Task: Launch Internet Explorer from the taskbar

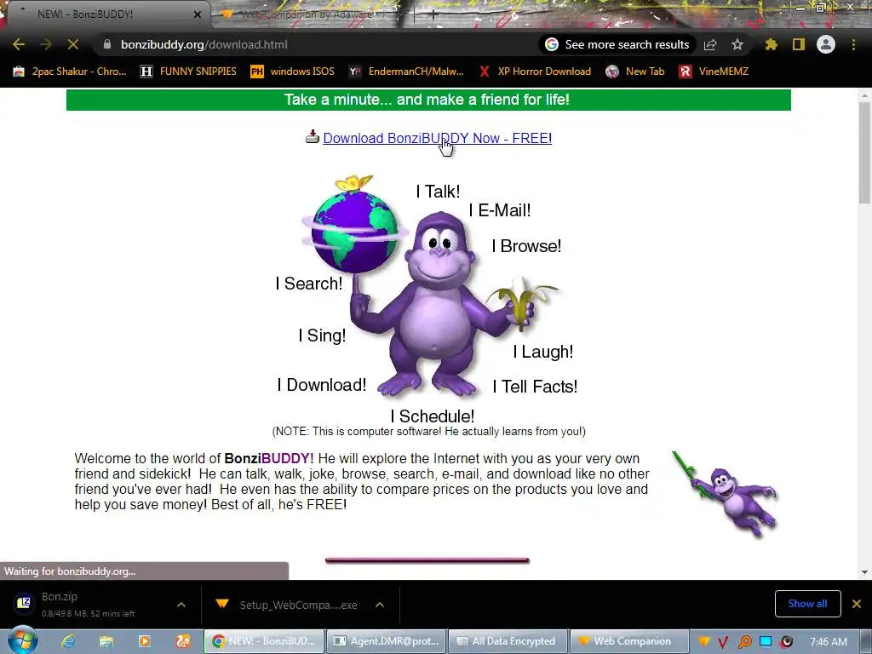Action: 68,641
